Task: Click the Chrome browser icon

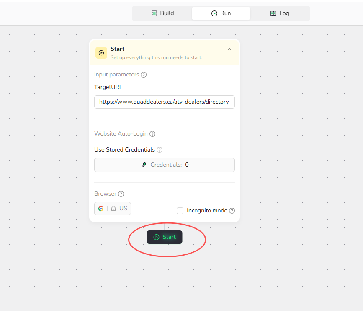Action: click(101, 209)
